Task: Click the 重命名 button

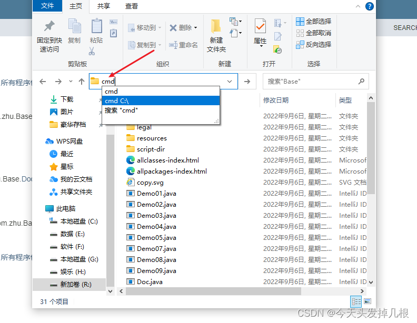Action: [x=184, y=45]
